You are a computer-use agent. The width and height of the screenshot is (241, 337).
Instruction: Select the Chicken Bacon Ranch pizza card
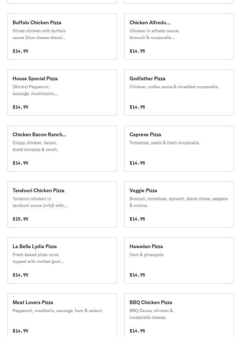(62, 149)
